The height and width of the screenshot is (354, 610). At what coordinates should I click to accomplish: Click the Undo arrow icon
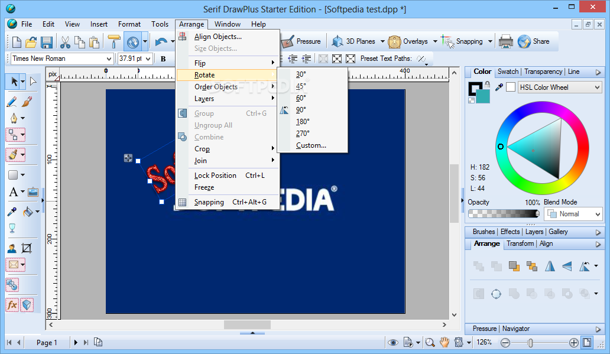coord(161,41)
